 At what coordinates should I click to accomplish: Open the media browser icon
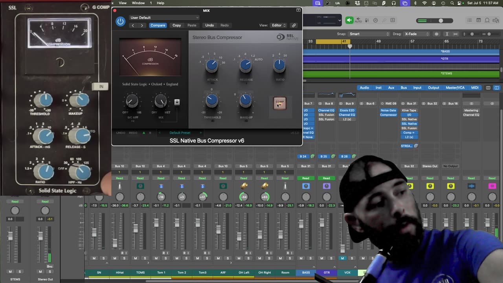tap(496, 20)
